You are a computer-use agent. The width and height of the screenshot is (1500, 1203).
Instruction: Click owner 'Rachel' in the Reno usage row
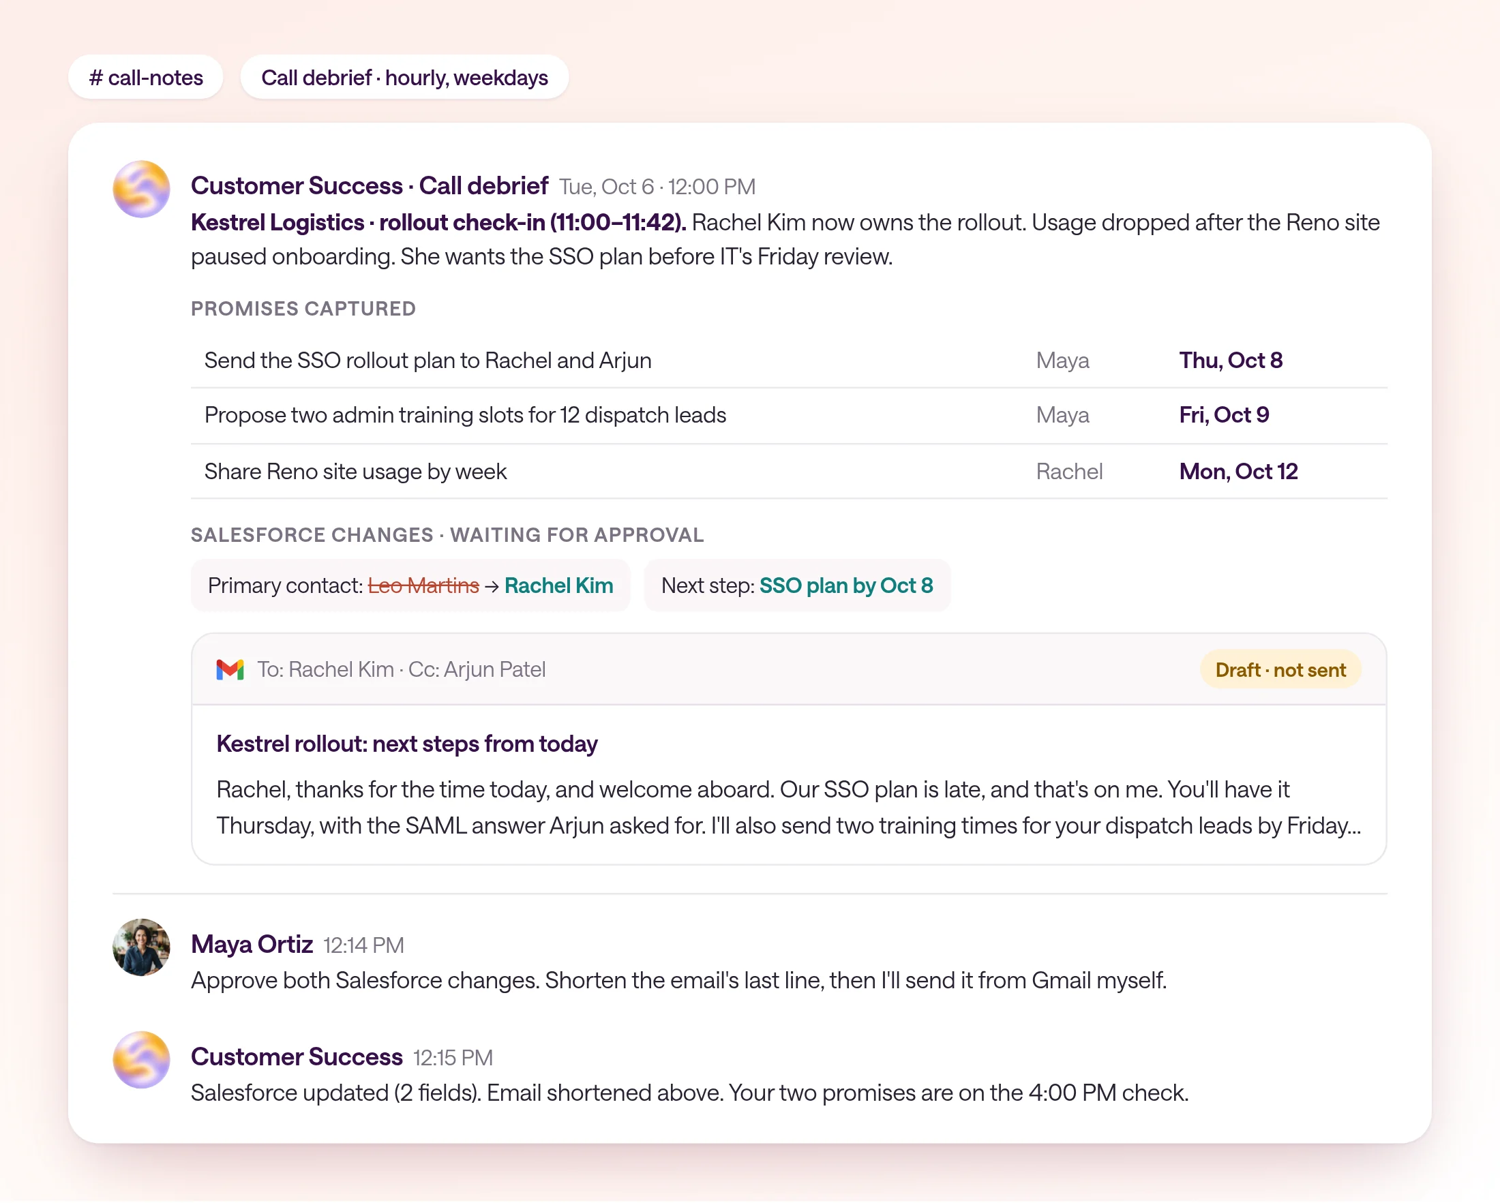[x=1068, y=472]
